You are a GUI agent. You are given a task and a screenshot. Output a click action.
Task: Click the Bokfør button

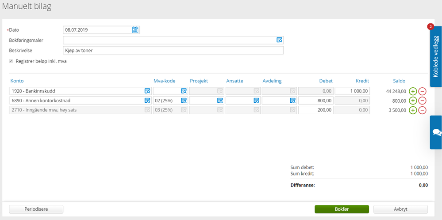coord(342,209)
